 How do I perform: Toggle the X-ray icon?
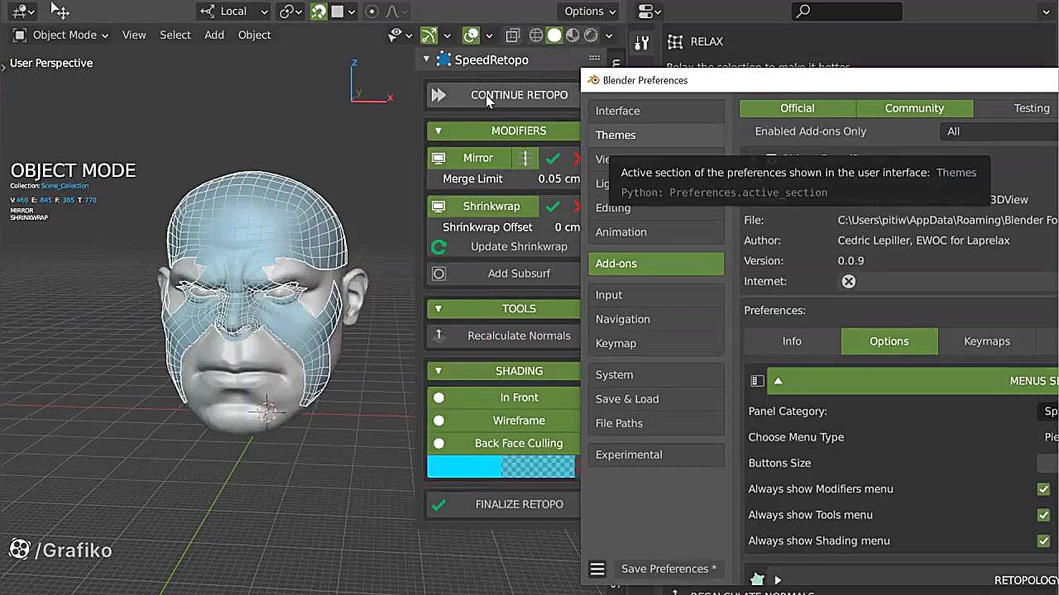pos(513,35)
